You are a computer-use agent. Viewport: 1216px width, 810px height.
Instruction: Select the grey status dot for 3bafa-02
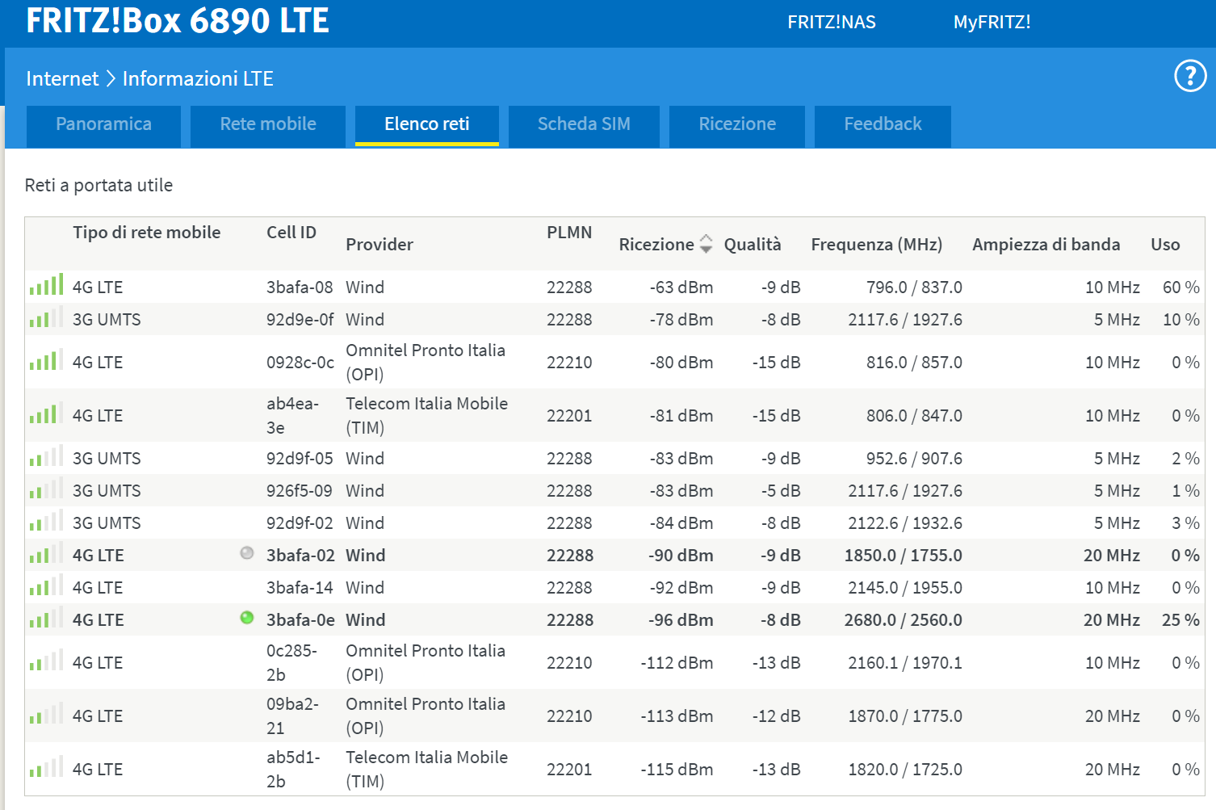tap(247, 553)
